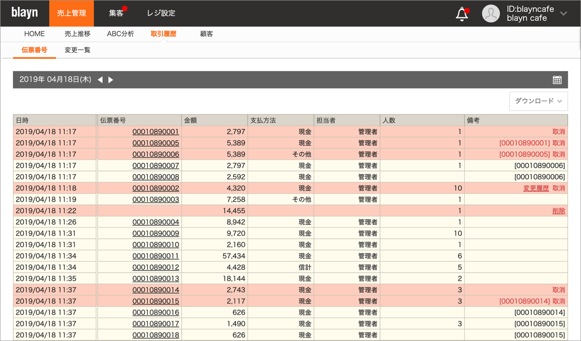Go to previous day arrow
Image resolution: width=581 pixels, height=341 pixels.
point(100,80)
